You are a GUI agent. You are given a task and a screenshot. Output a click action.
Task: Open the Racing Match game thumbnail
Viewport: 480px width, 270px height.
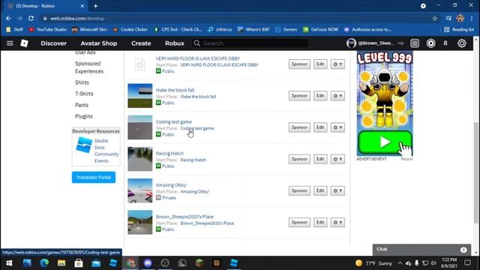[140, 159]
